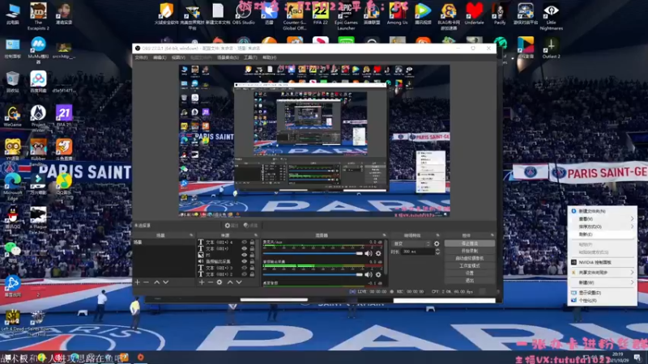Image resolution: width=648 pixels, height=364 pixels.
Task: Open The Escapists 2 shortcut
Action: point(38,16)
